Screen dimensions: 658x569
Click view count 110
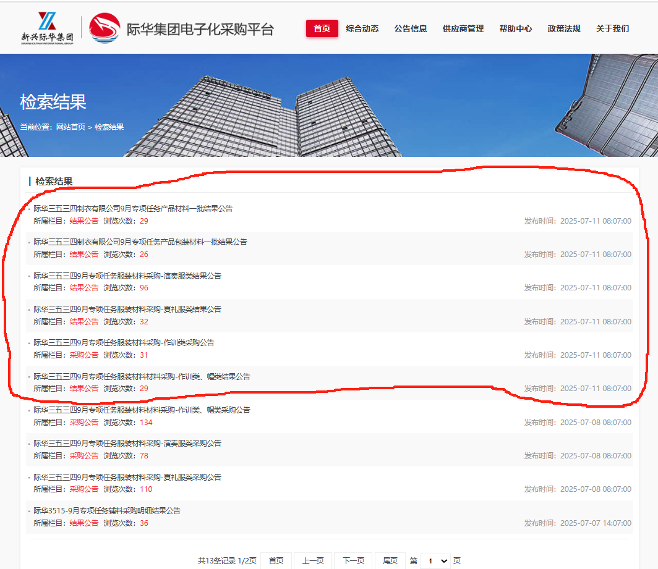click(146, 489)
